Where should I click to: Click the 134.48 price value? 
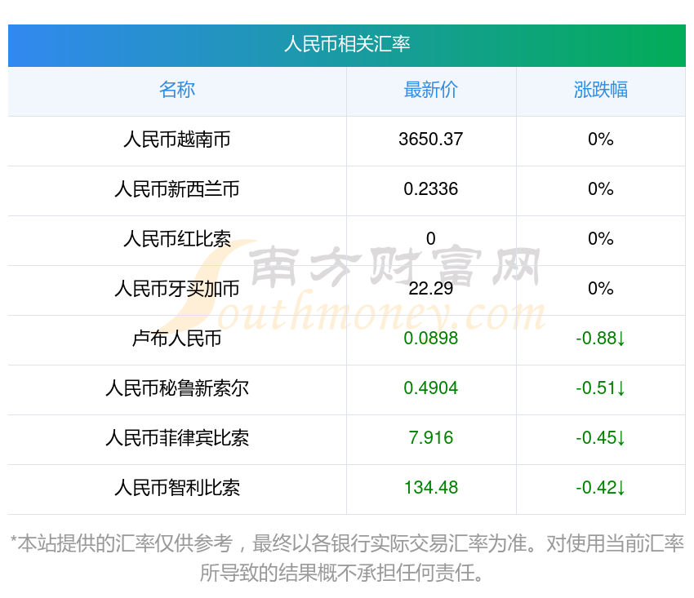(x=430, y=488)
